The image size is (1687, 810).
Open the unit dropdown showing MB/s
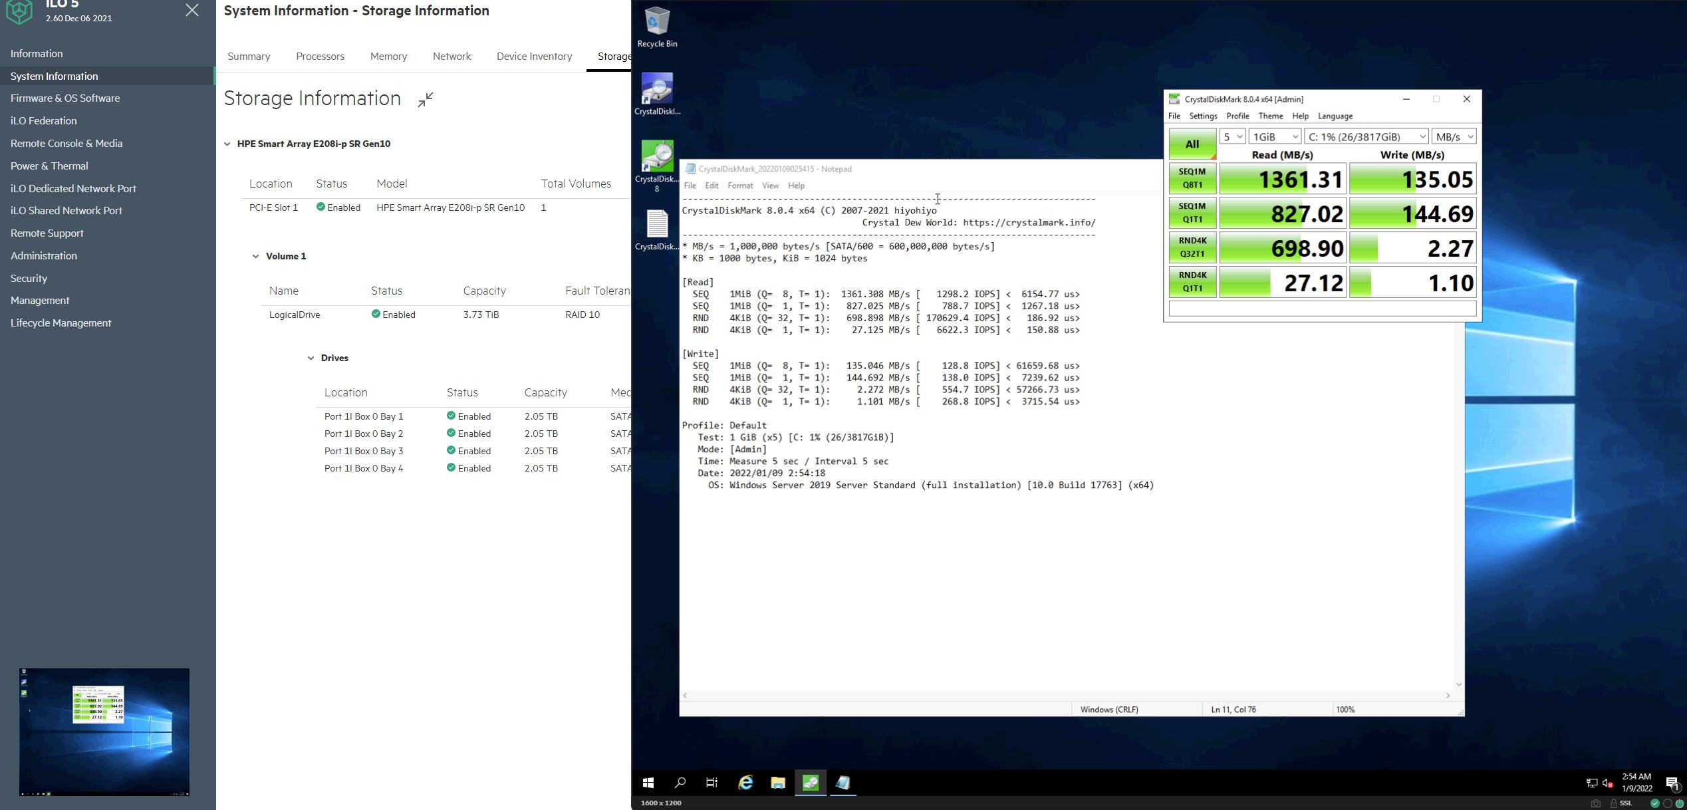click(1454, 136)
